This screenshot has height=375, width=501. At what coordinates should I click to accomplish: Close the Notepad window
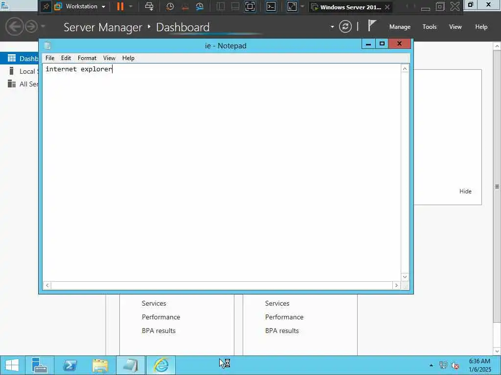click(399, 43)
